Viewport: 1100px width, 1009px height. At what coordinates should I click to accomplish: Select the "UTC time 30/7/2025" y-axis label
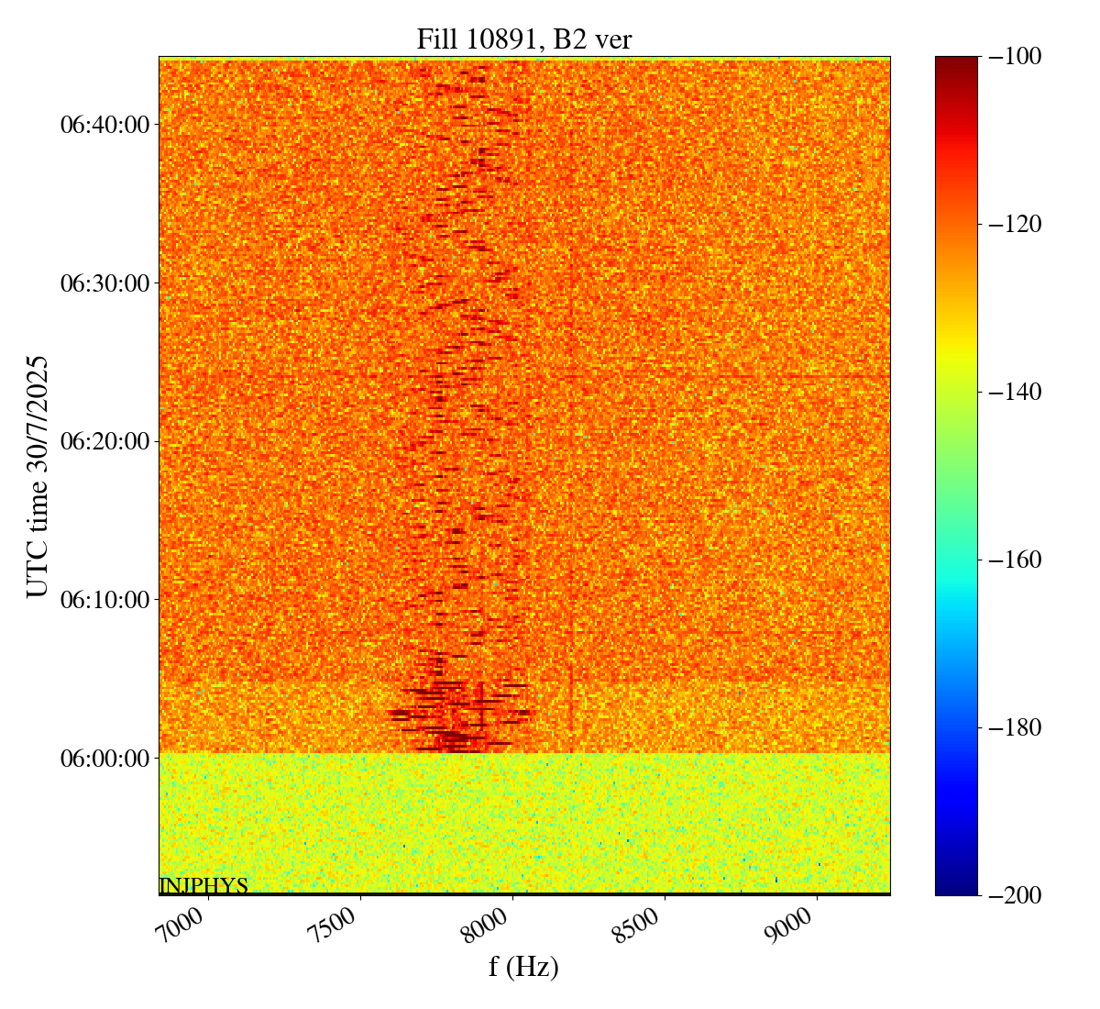point(38,476)
